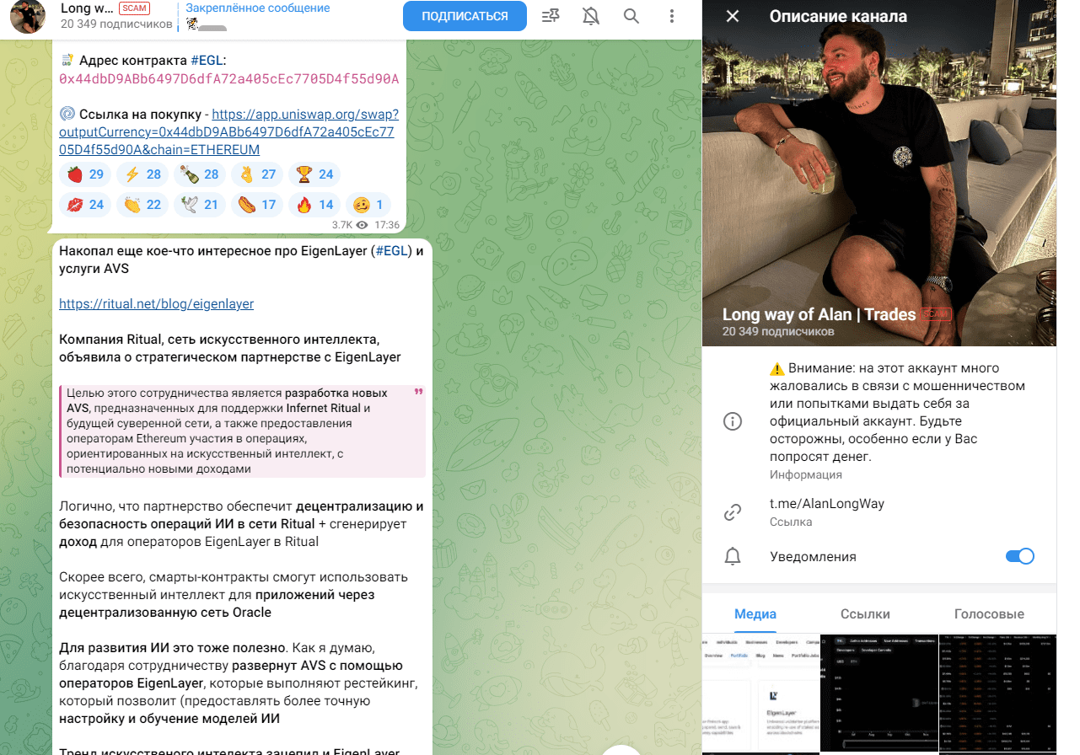Click the Long w... channel title in header

(86, 8)
